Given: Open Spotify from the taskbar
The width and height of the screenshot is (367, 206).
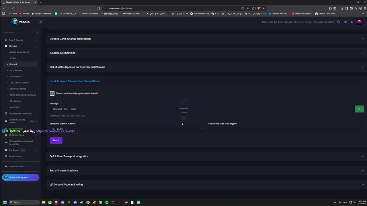Looking at the screenshot, I should click(107, 202).
